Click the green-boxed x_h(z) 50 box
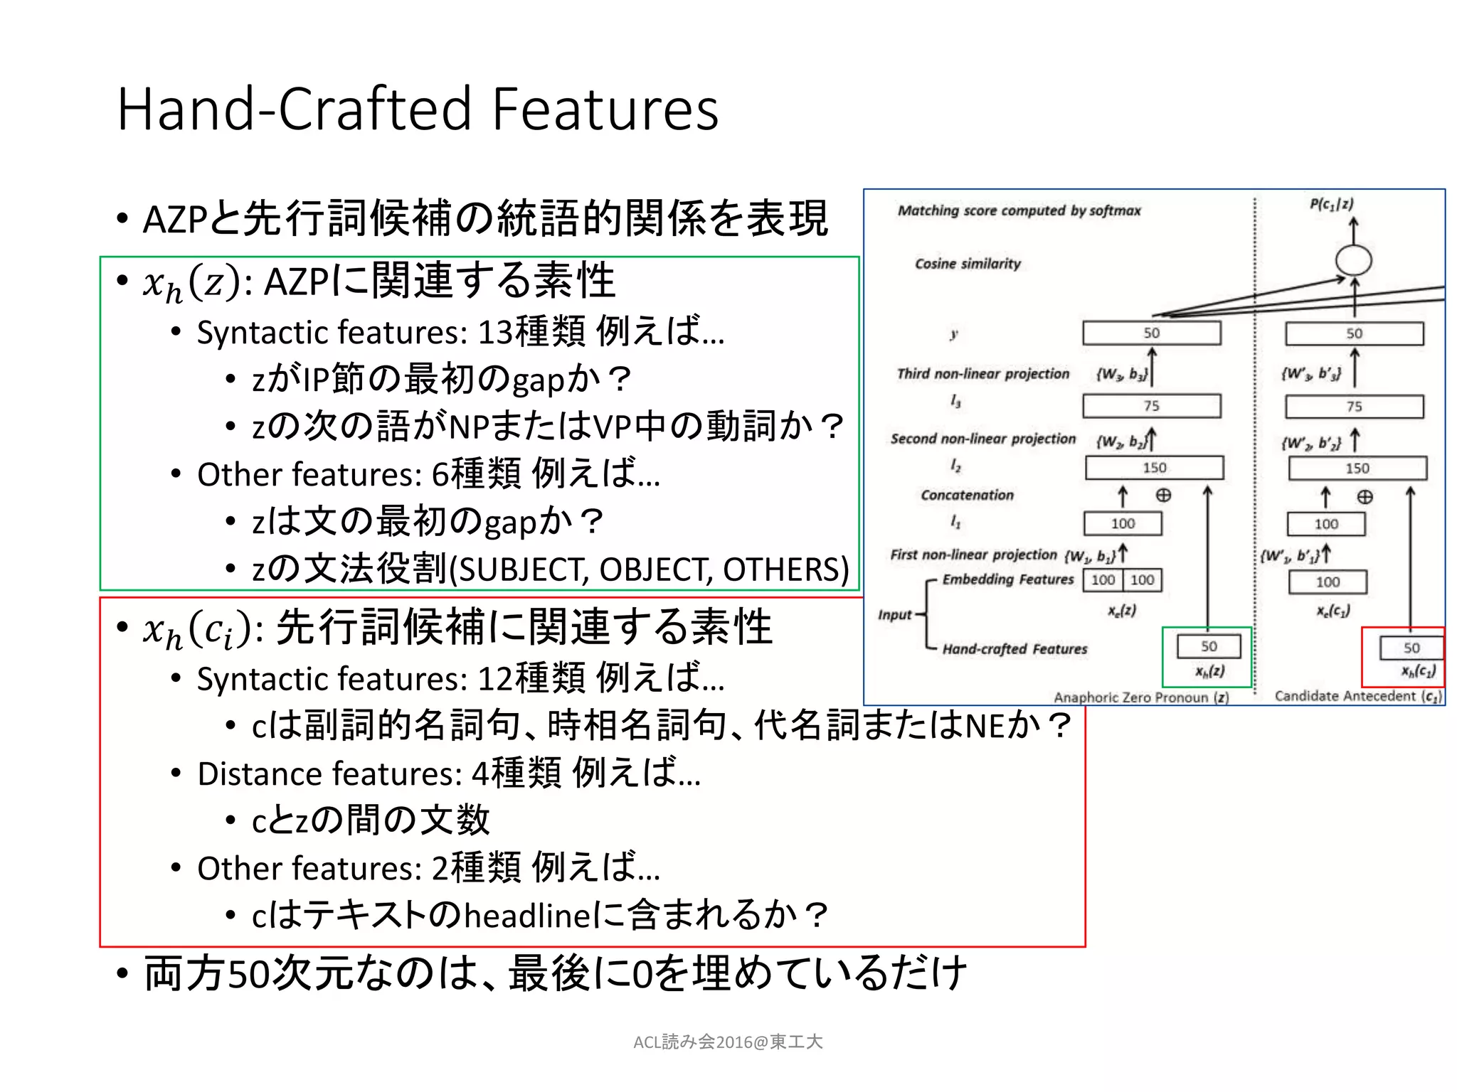1457x1092 pixels. (x=1209, y=646)
